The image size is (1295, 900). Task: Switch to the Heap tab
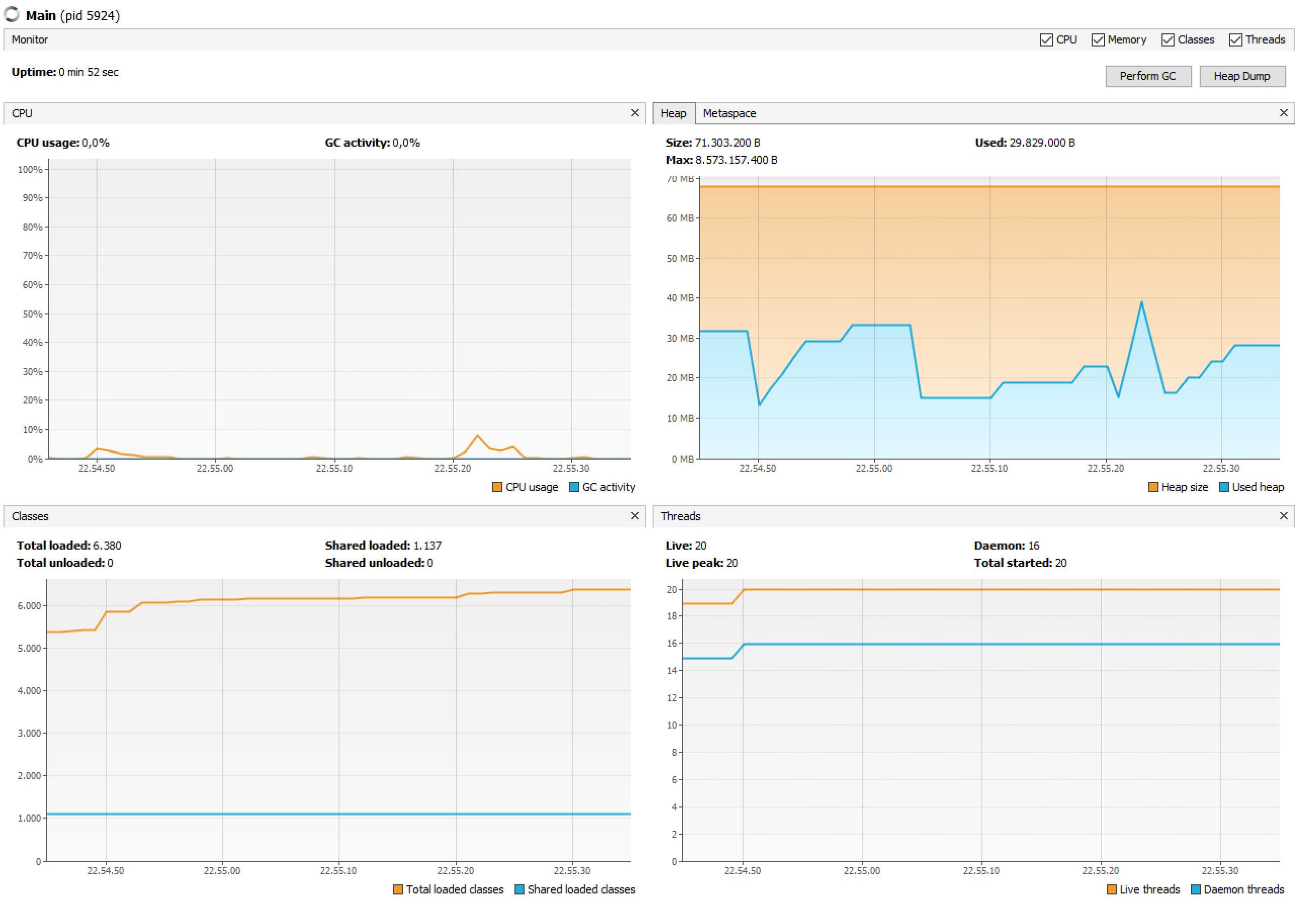(x=673, y=114)
